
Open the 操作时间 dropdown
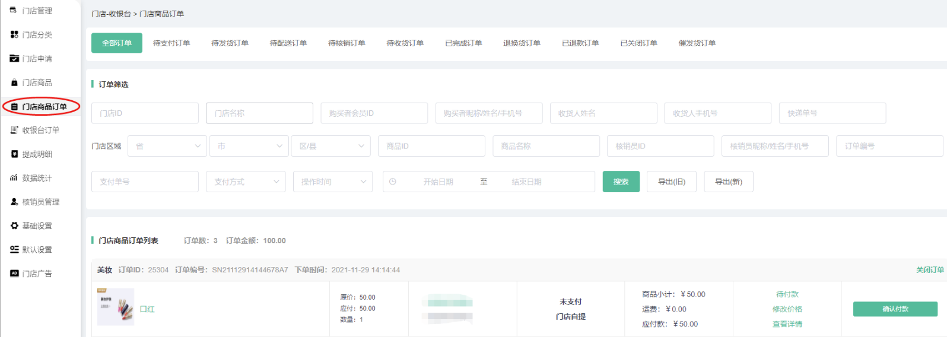332,182
